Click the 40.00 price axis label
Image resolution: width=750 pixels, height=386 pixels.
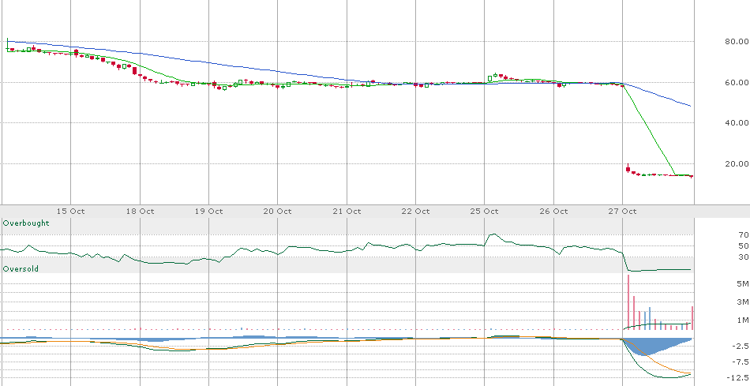tap(737, 123)
